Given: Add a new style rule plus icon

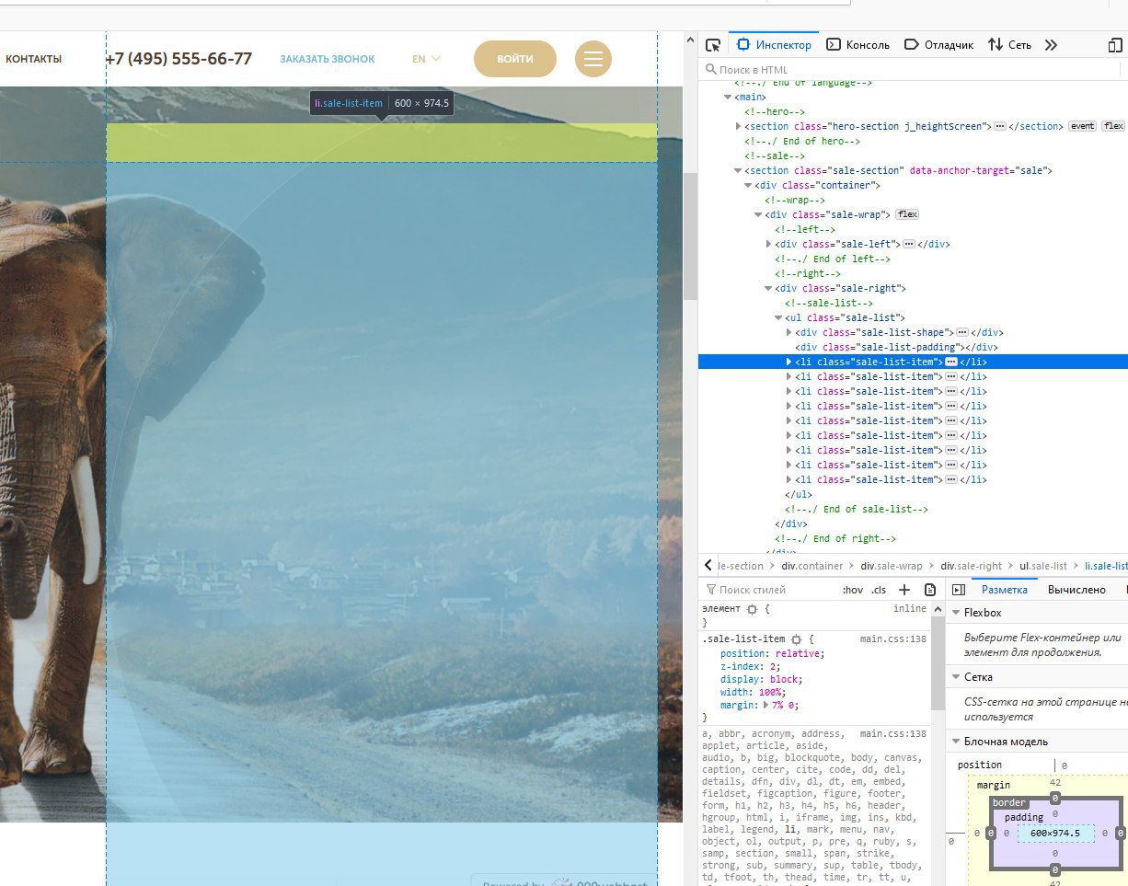Looking at the screenshot, I should (904, 590).
